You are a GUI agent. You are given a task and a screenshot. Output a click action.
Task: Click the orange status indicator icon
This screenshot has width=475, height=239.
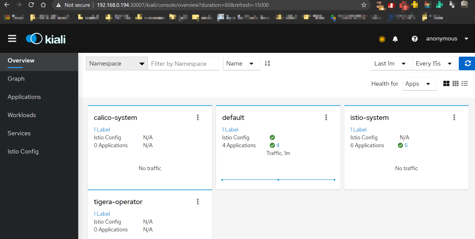[382, 39]
